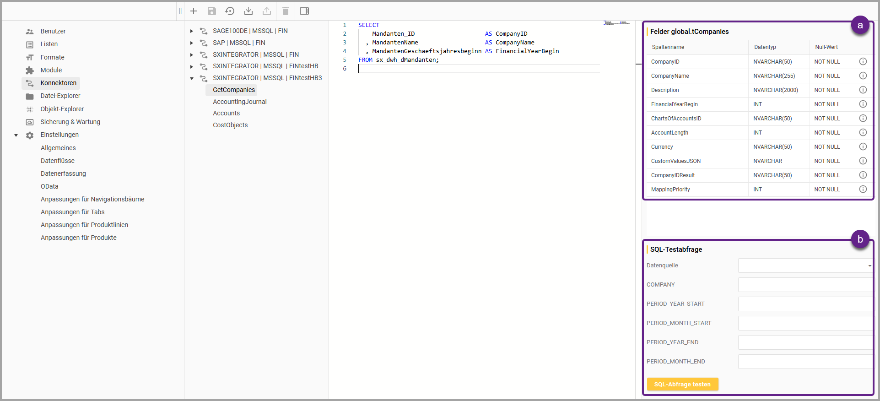Click the SQL-Abfrage testen button
The height and width of the screenshot is (401, 880).
coord(682,384)
